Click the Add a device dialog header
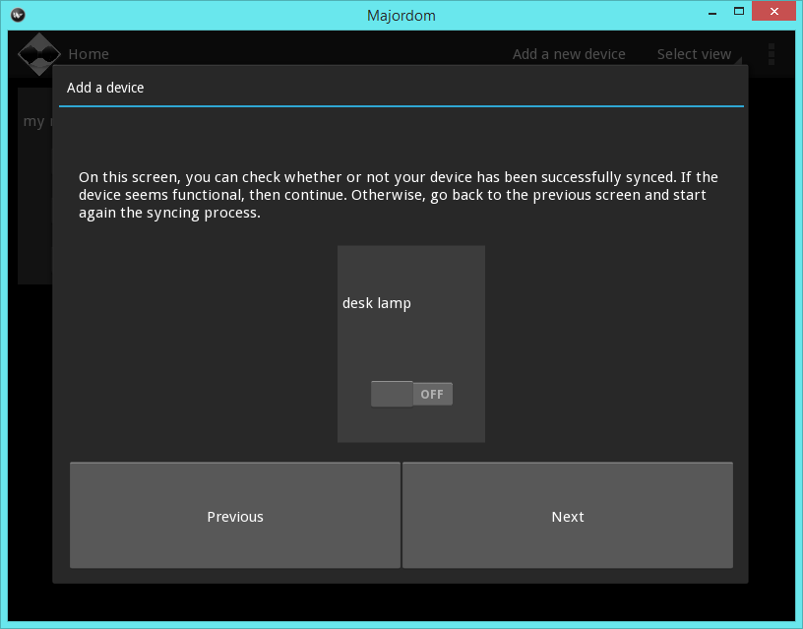The height and width of the screenshot is (629, 803). [x=105, y=88]
